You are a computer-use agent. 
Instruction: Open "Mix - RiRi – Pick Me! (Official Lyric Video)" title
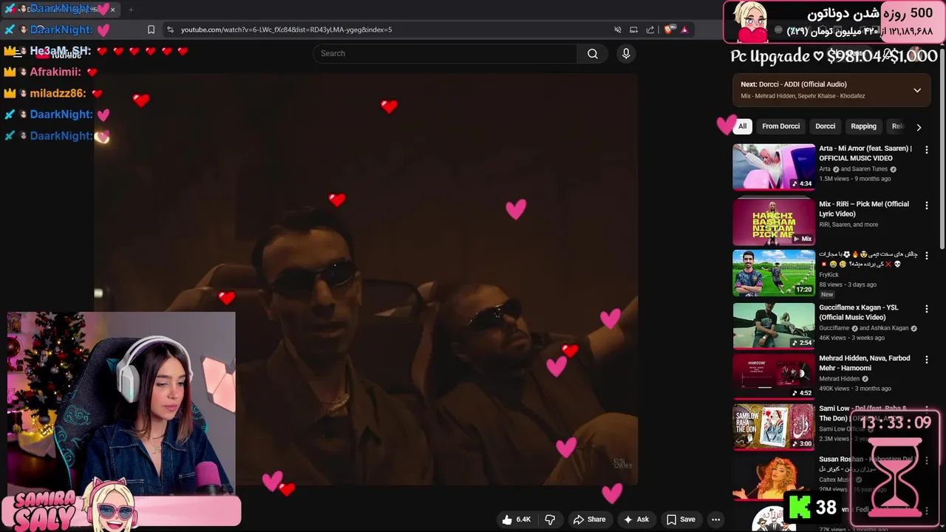(864, 208)
